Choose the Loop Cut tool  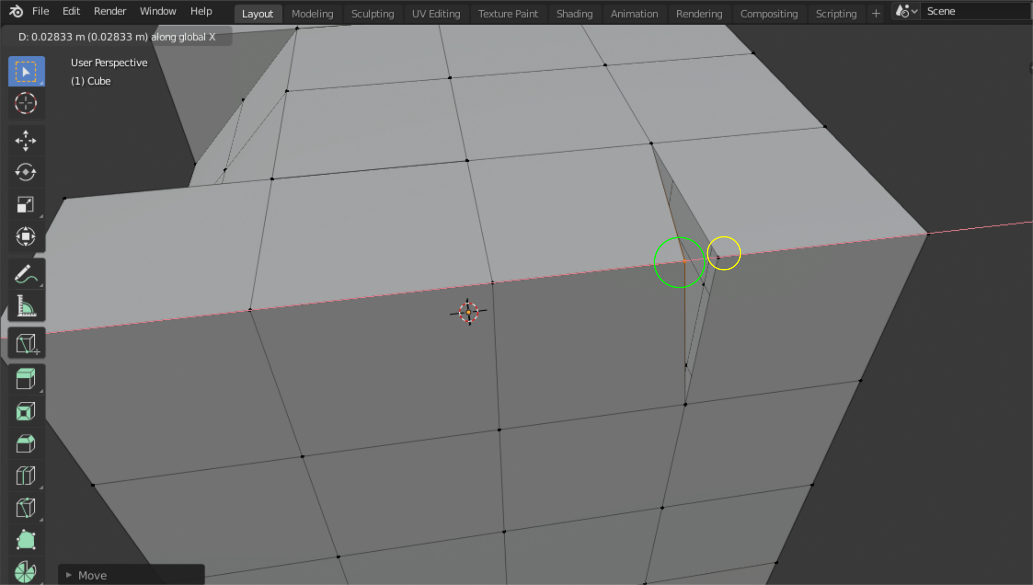coord(26,476)
